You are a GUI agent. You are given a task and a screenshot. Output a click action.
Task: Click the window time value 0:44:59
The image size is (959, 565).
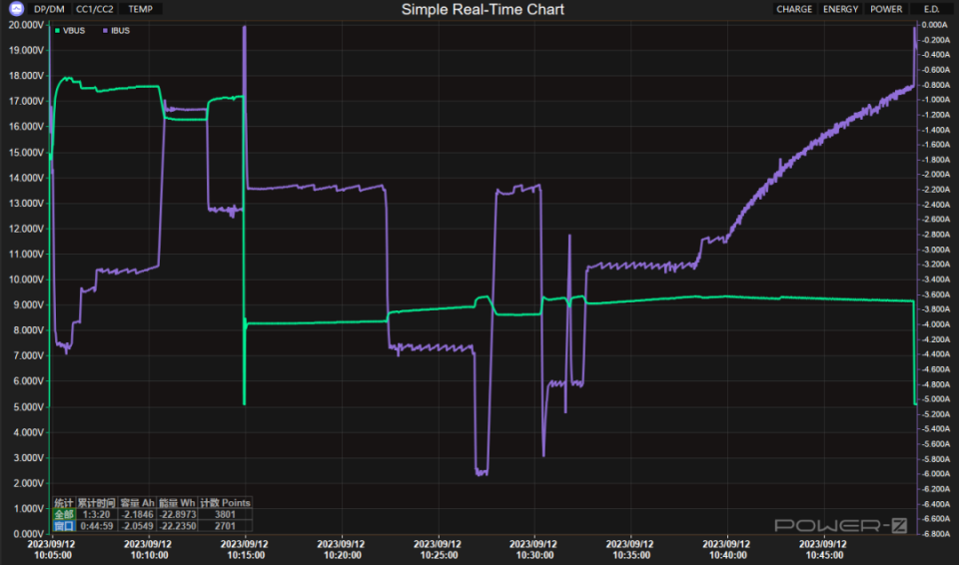[x=96, y=526]
